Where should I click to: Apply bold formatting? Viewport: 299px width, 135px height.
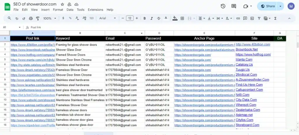pos(145,18)
